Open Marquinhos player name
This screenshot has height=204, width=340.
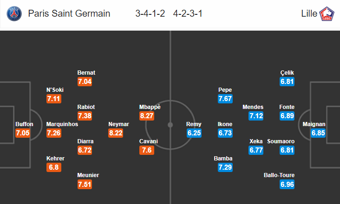62,124
